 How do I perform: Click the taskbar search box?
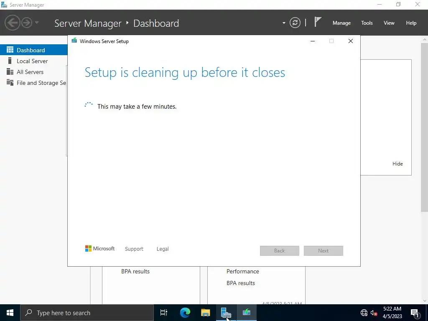pyautogui.click(x=87, y=313)
